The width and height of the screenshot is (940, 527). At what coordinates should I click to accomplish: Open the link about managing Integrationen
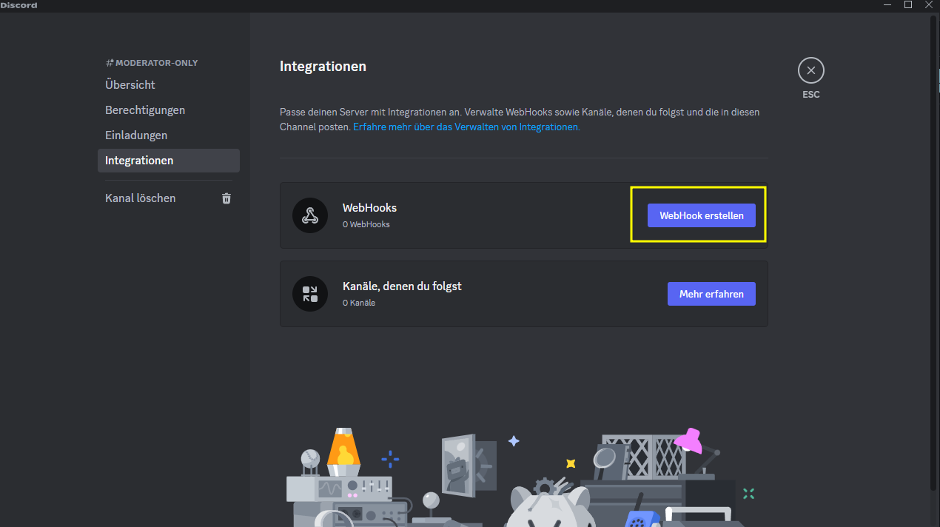pos(466,127)
